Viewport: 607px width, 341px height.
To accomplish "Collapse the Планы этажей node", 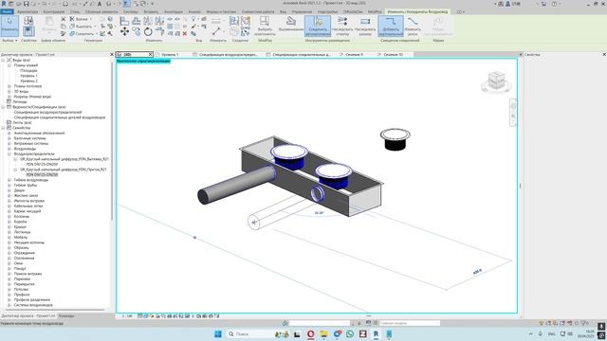I will click(9, 65).
